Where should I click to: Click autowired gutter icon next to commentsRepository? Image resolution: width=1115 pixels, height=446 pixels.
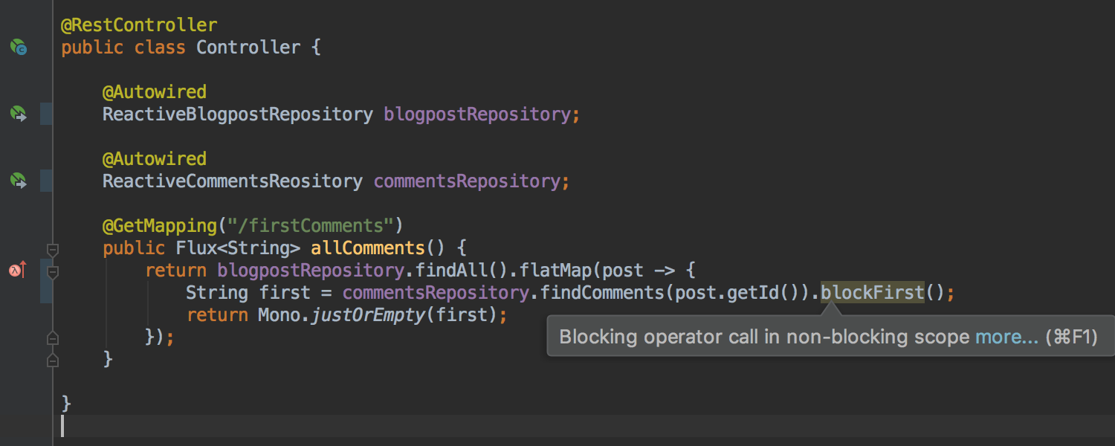click(x=19, y=181)
